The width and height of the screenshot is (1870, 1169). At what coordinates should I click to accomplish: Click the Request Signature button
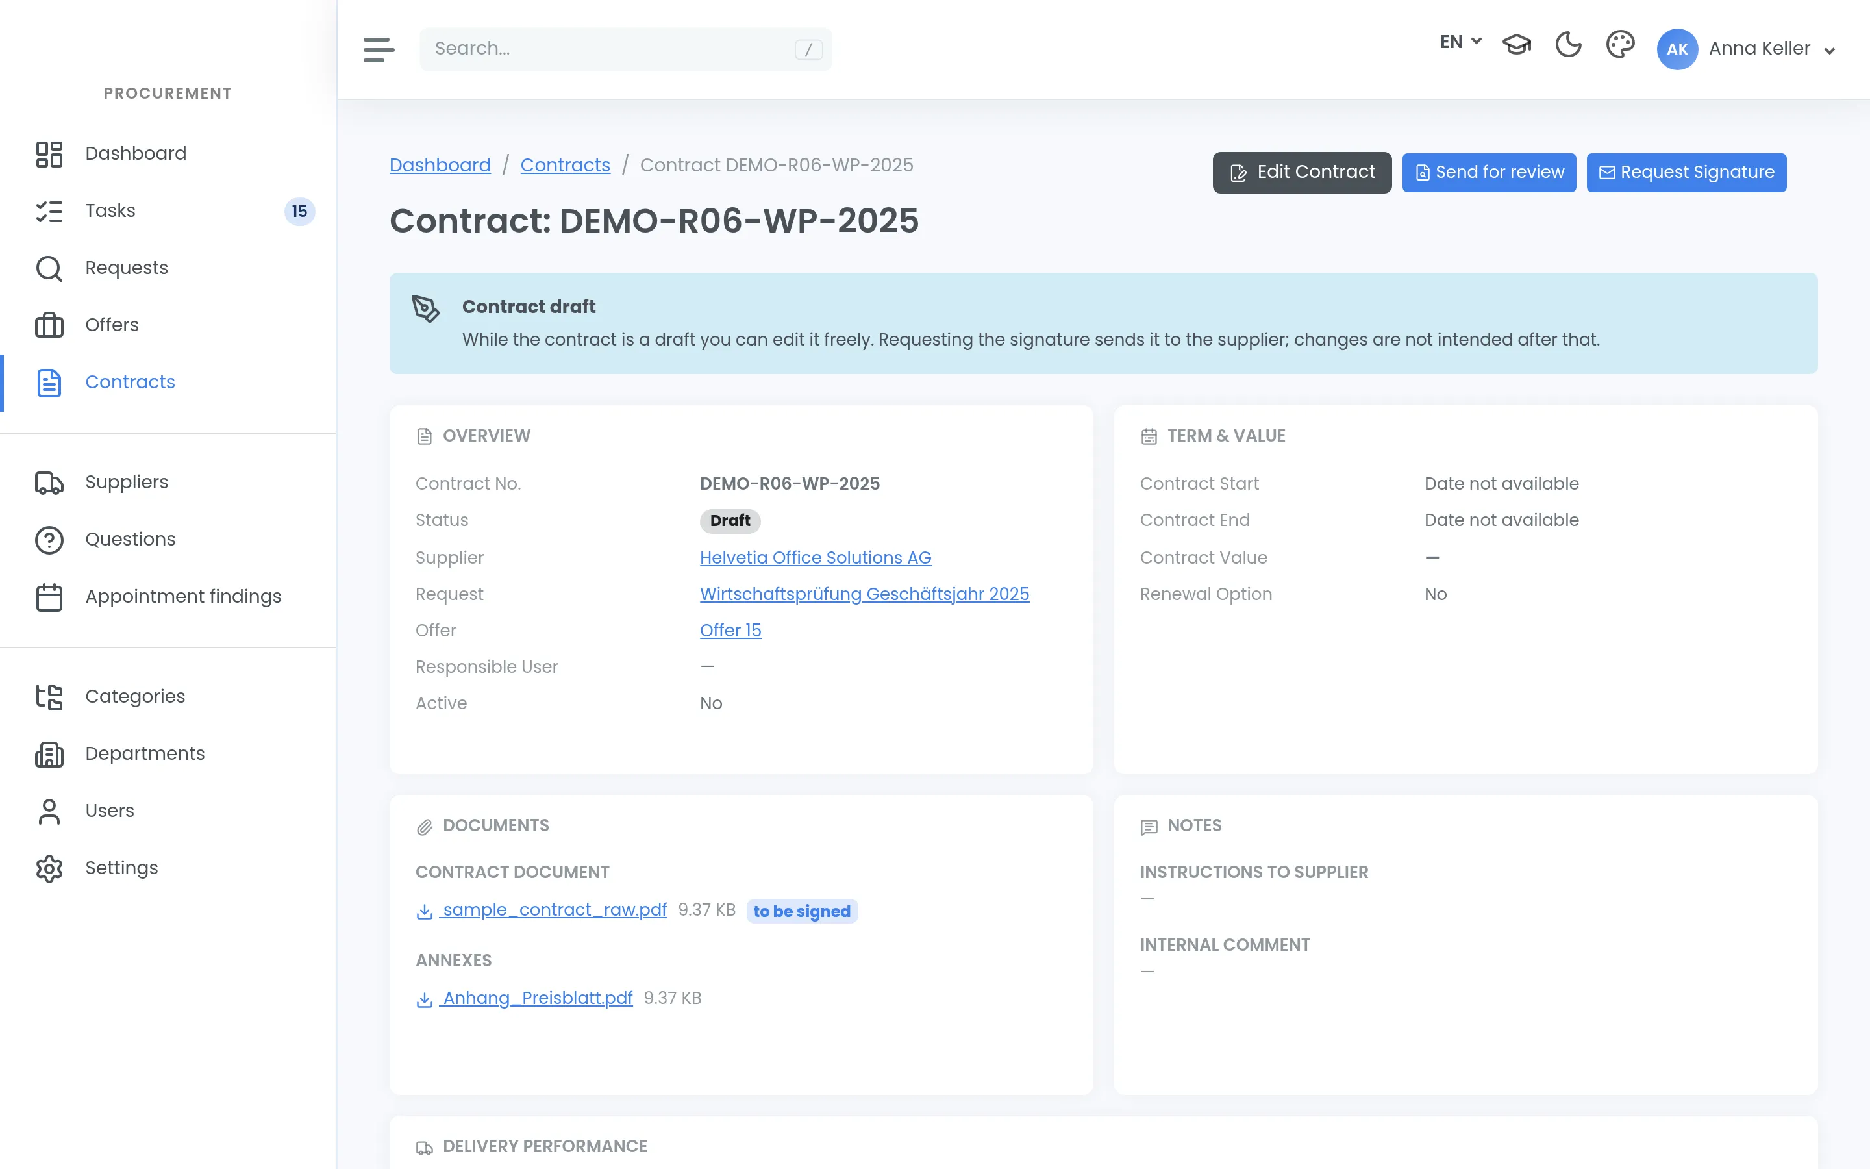click(1686, 172)
